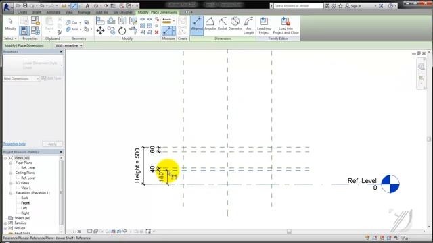
Task: Click the Ref. Level elevation marker symbol
Action: [x=390, y=184]
